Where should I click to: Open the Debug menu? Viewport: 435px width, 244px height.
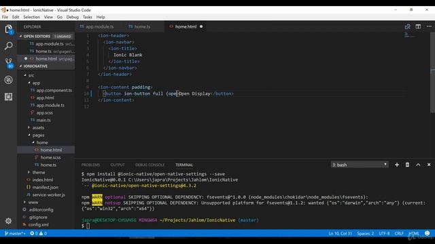coord(73,17)
